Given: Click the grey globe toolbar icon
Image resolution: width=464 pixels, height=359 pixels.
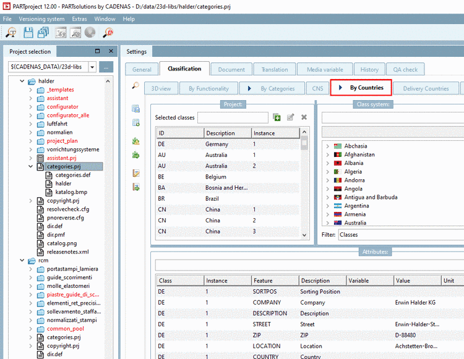Looking at the screenshot, I should 90,33.
